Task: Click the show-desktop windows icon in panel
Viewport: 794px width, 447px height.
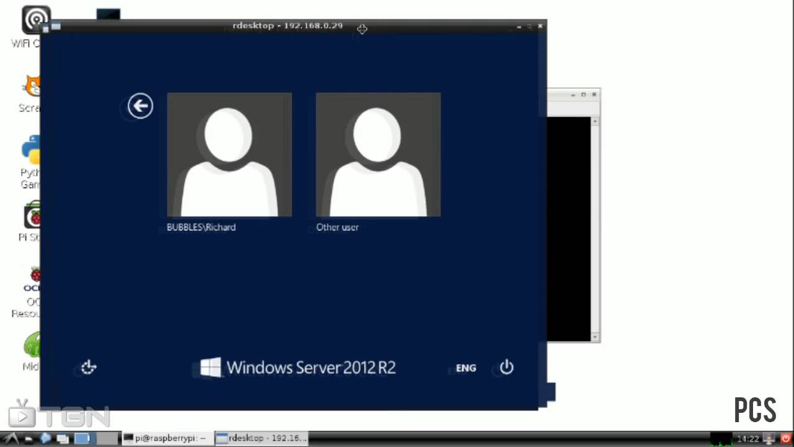Action: coord(63,439)
